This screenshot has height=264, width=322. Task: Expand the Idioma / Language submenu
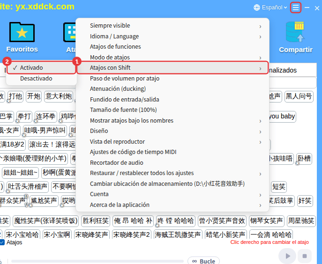[x=172, y=37]
